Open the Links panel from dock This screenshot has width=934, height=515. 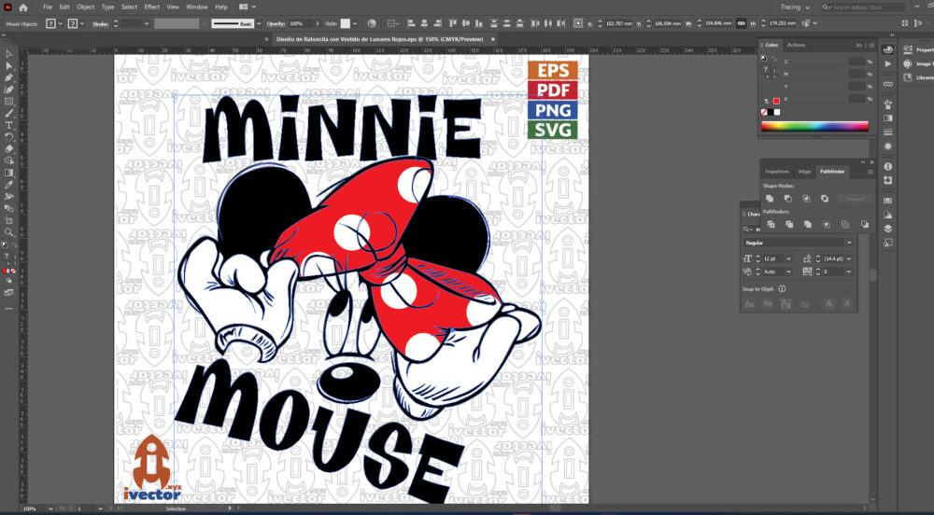click(888, 84)
